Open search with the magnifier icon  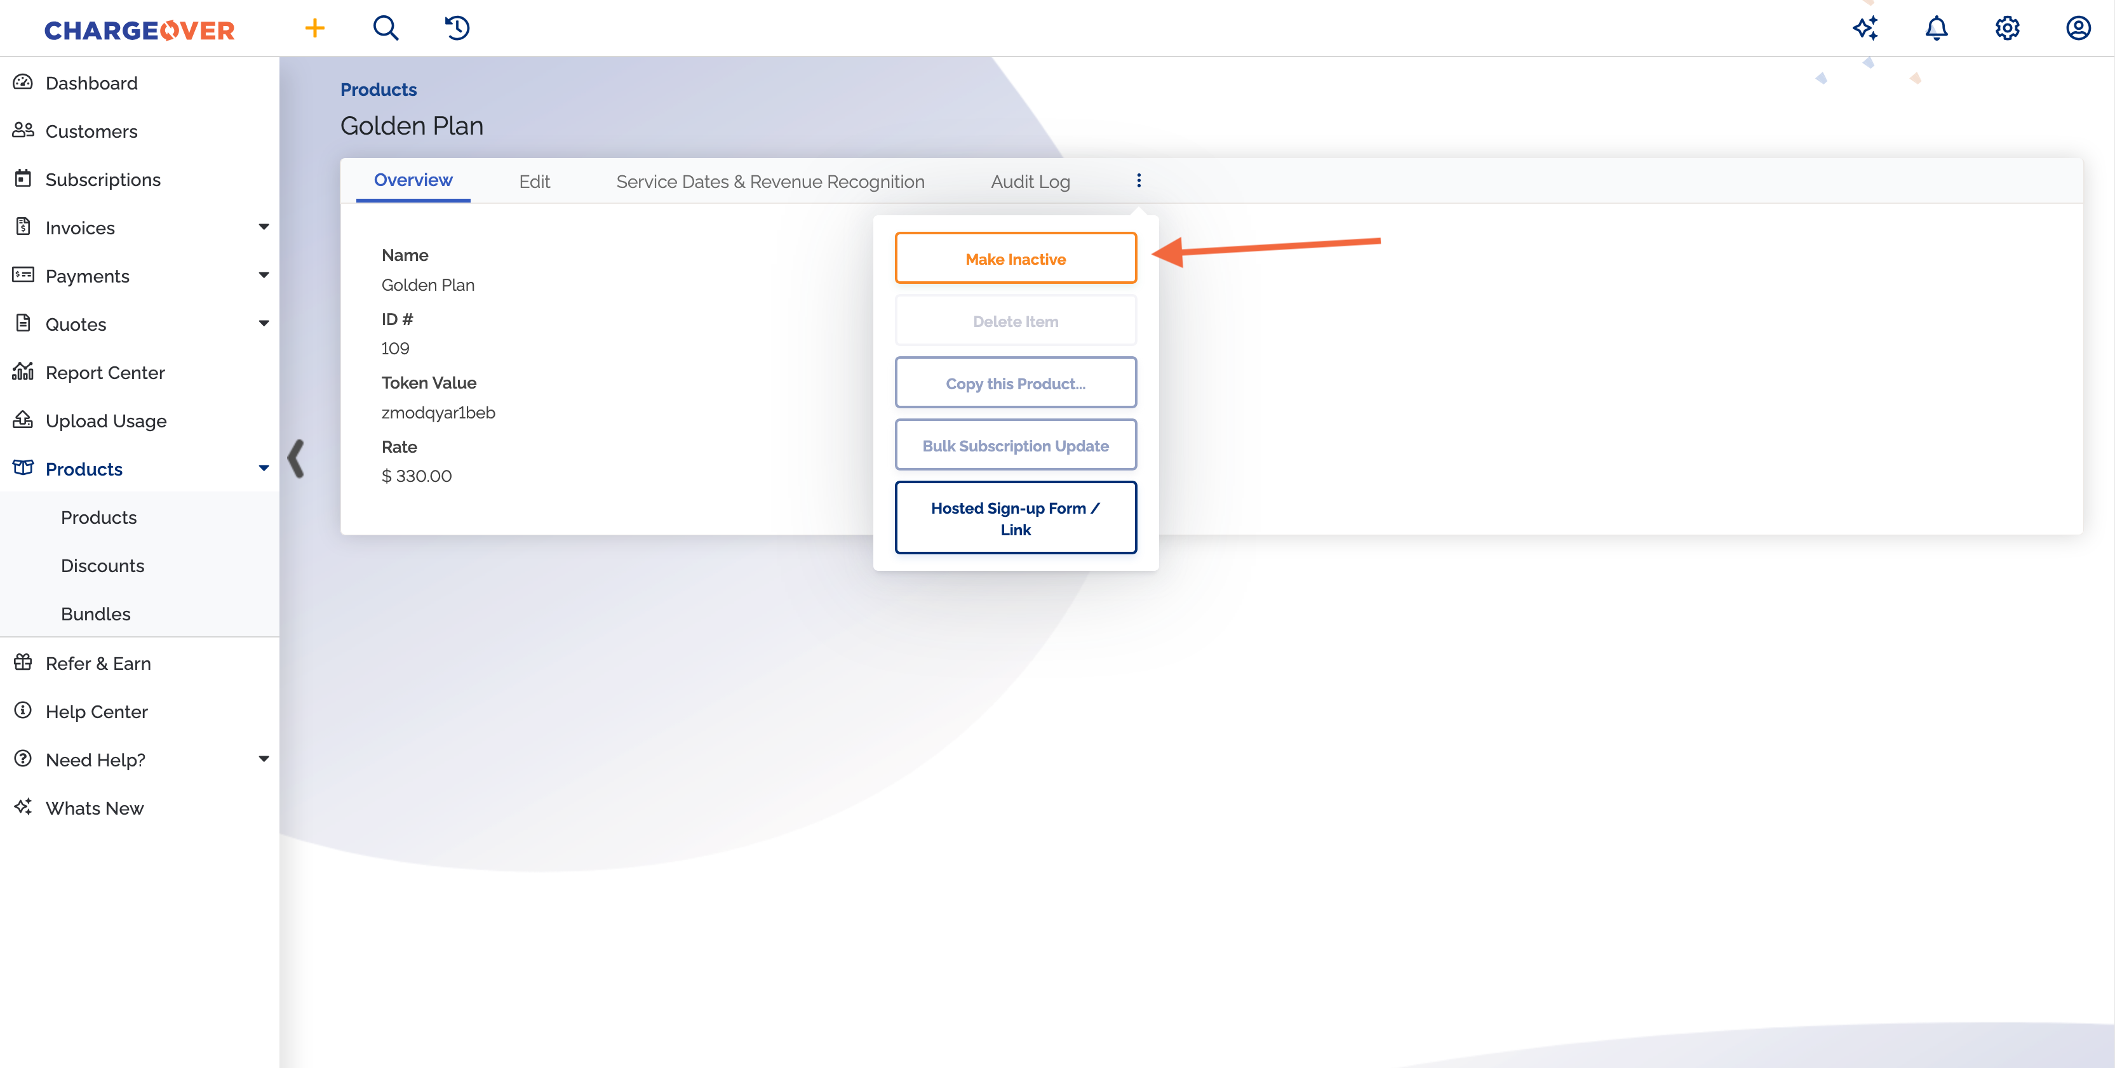385,29
